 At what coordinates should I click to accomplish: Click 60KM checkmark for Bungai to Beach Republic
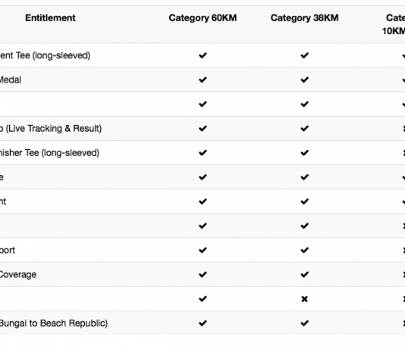(202, 323)
